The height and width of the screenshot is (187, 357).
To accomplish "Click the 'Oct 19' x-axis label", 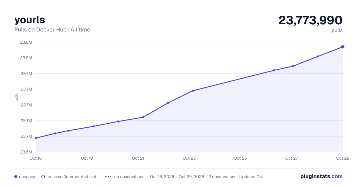I will tap(87, 158).
